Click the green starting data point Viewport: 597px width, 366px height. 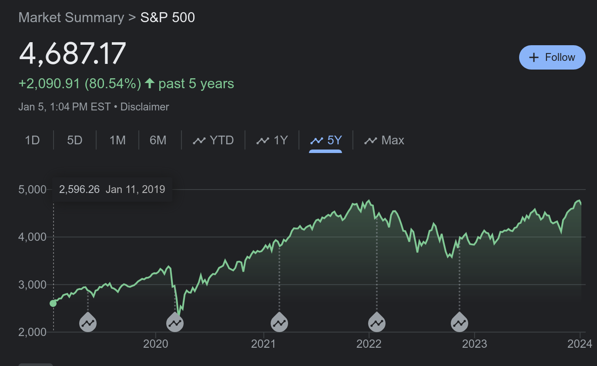[x=53, y=303]
